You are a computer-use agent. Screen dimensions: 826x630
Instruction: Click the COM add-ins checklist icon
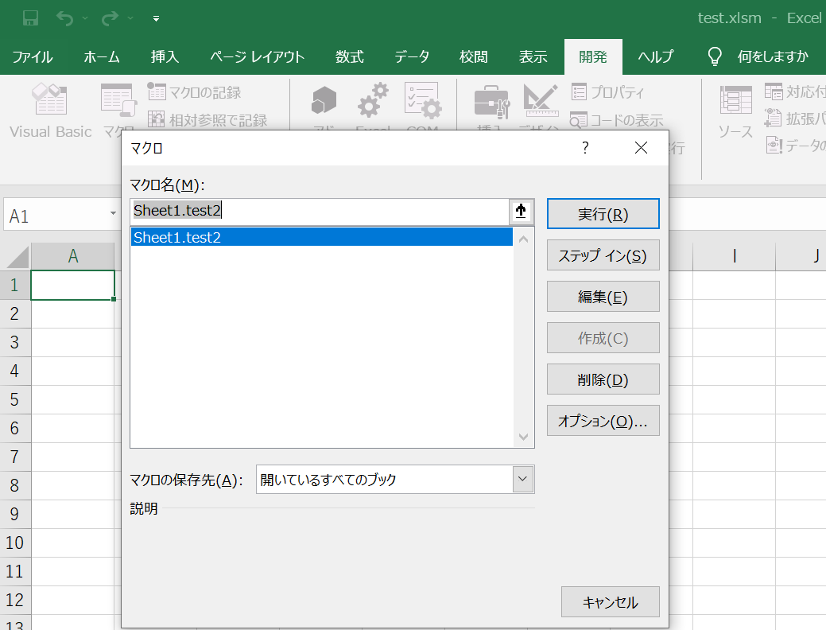point(423,100)
